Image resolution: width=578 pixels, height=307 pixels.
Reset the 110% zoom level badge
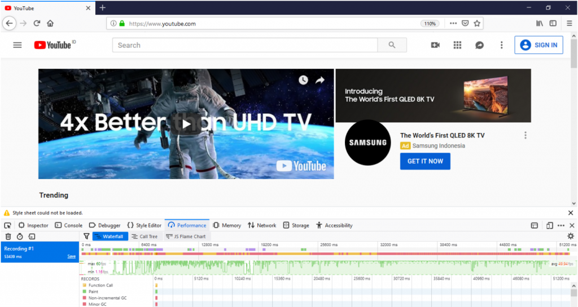[430, 24]
